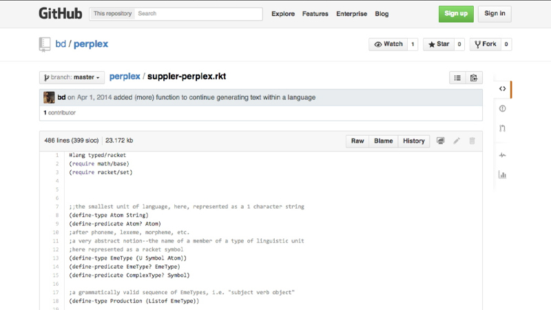Open file in desktop client icon
Screen dimensions: 551x310
[x=440, y=141]
